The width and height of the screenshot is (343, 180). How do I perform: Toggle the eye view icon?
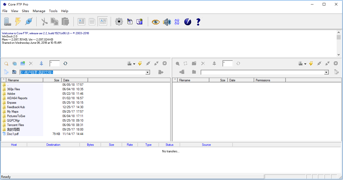pos(156,22)
